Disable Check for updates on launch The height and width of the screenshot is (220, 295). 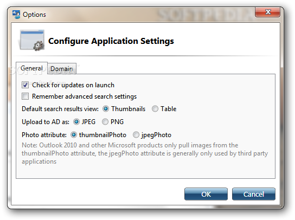point(25,85)
